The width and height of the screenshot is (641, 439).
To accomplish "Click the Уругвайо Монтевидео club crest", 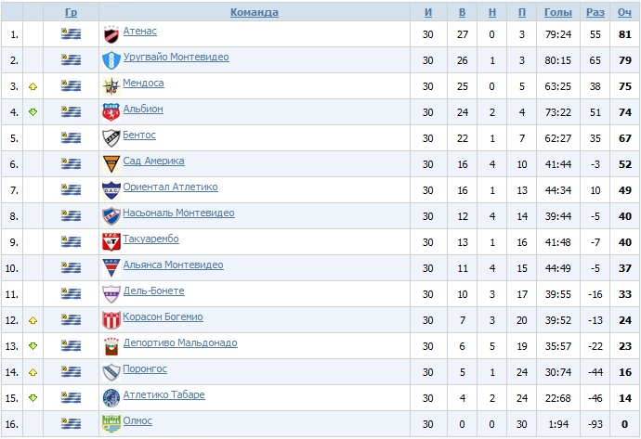I will coord(111,60).
